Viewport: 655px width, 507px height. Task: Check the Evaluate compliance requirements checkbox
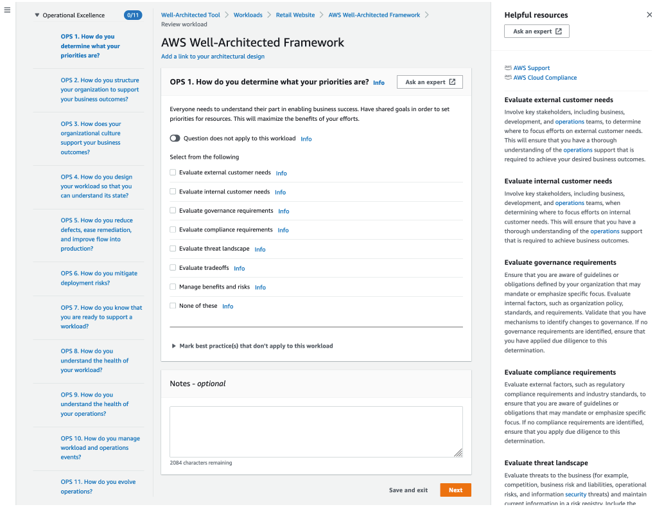tap(172, 229)
